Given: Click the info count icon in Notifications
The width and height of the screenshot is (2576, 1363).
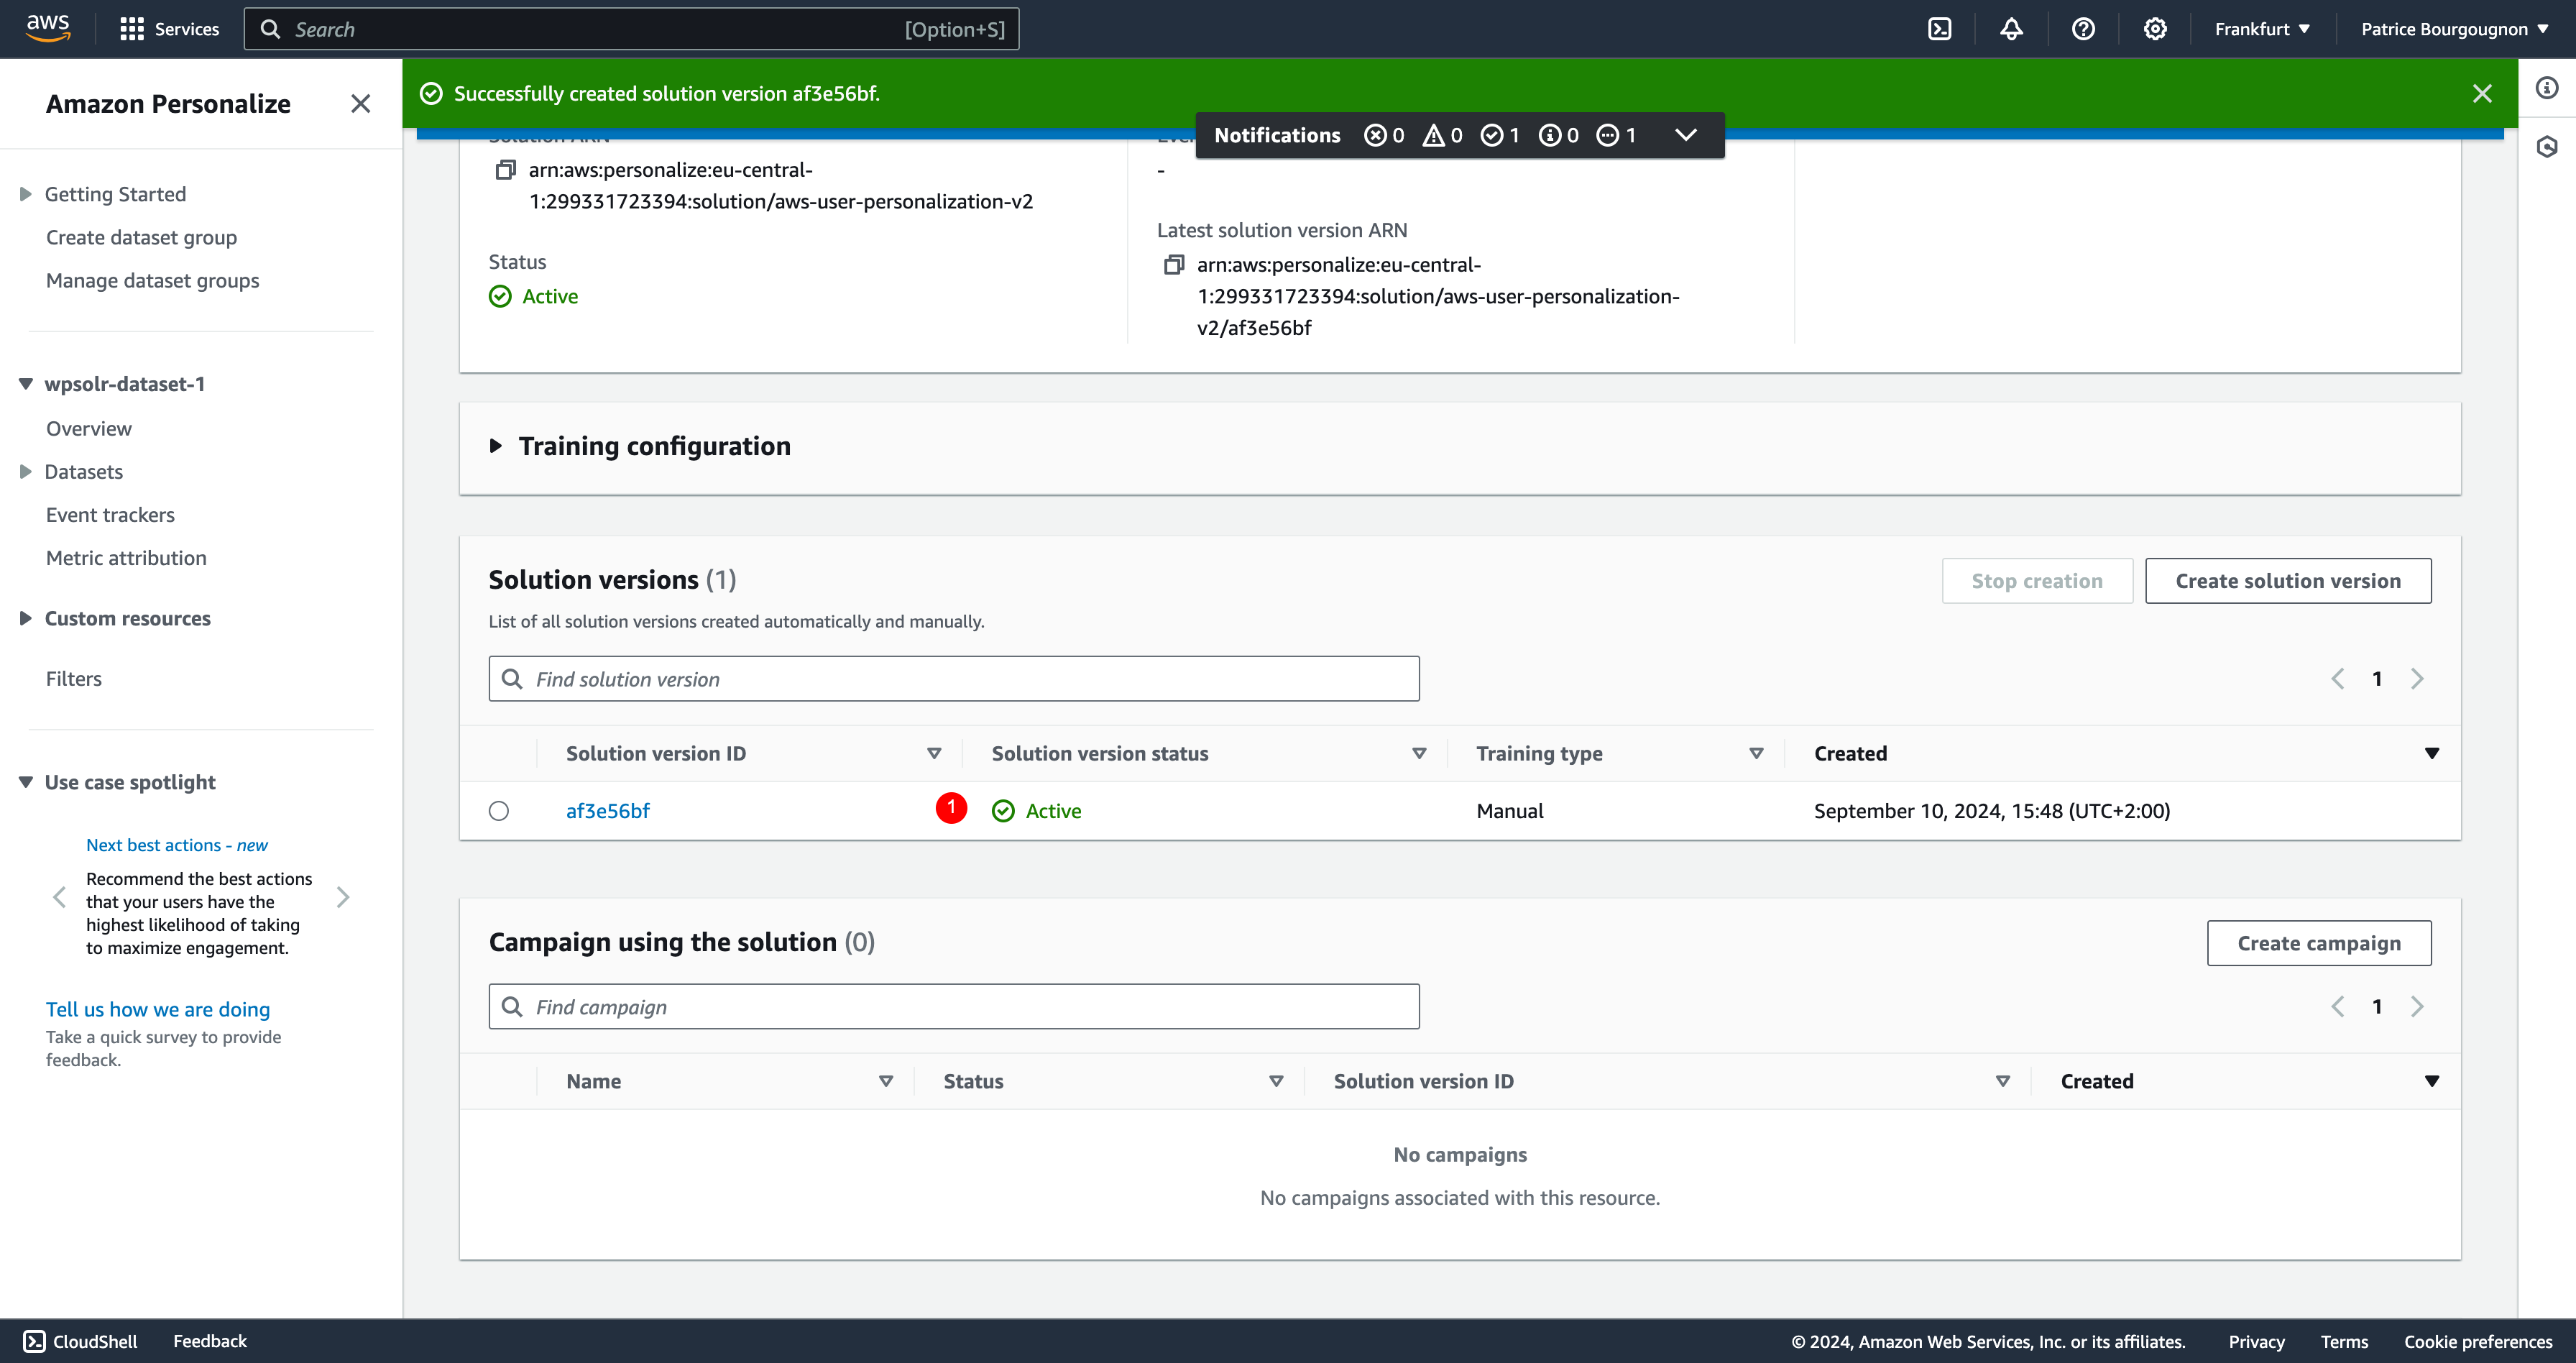Looking at the screenshot, I should 1549,135.
